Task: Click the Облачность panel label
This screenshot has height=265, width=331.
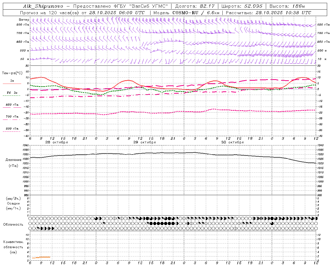Action: click(x=13, y=225)
